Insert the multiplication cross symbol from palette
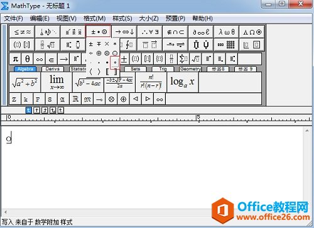Screen dimensions: 314x228 click(107, 44)
